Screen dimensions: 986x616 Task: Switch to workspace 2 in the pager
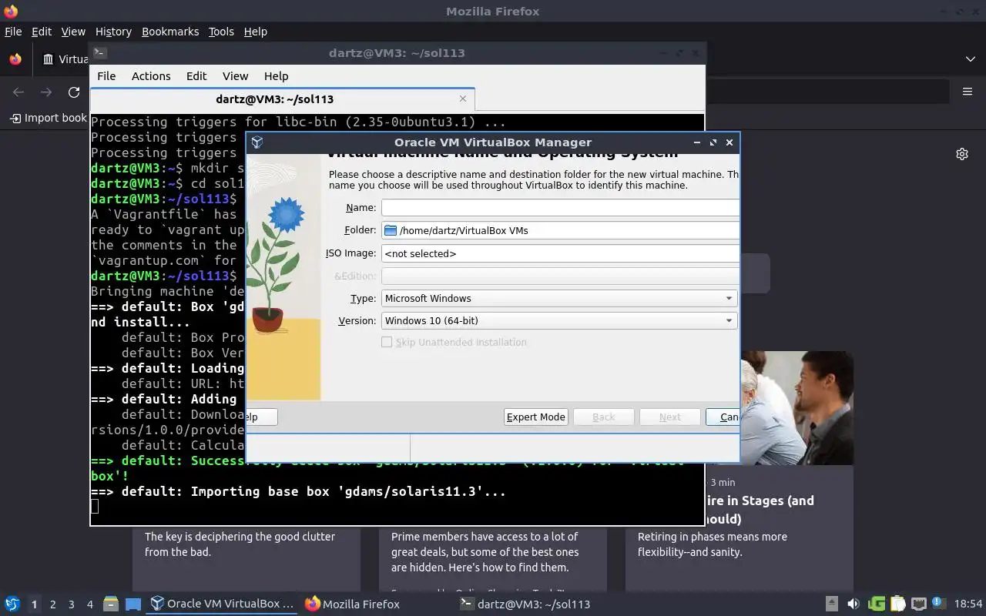[52, 604]
